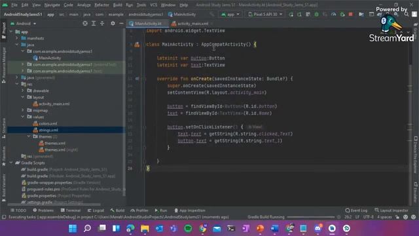The image size is (419, 236).
Task: Open the Build menu
Action: [118, 5]
